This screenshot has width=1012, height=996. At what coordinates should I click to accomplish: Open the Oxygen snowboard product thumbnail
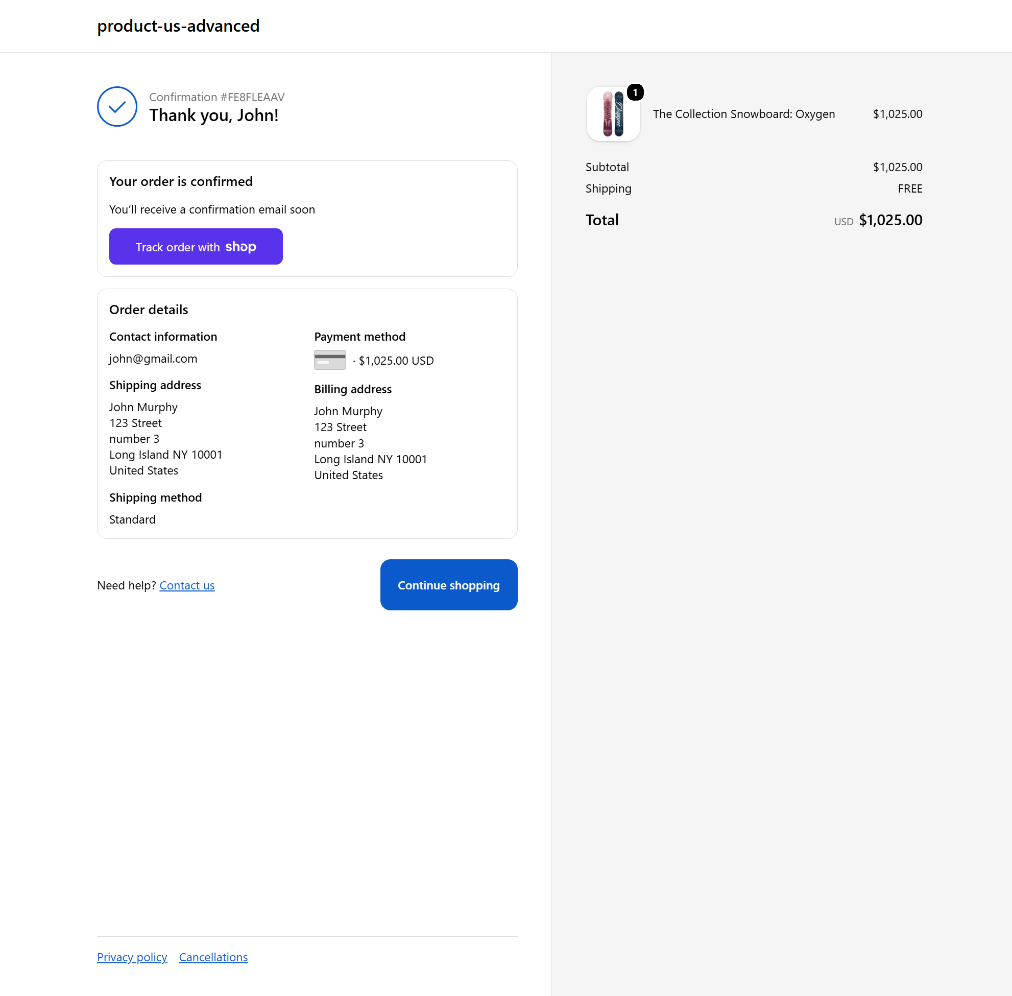coord(613,113)
